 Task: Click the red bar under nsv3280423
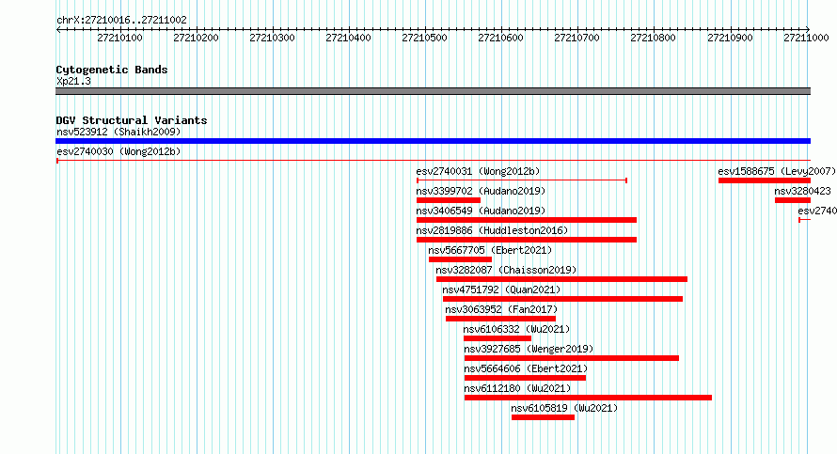click(x=793, y=200)
